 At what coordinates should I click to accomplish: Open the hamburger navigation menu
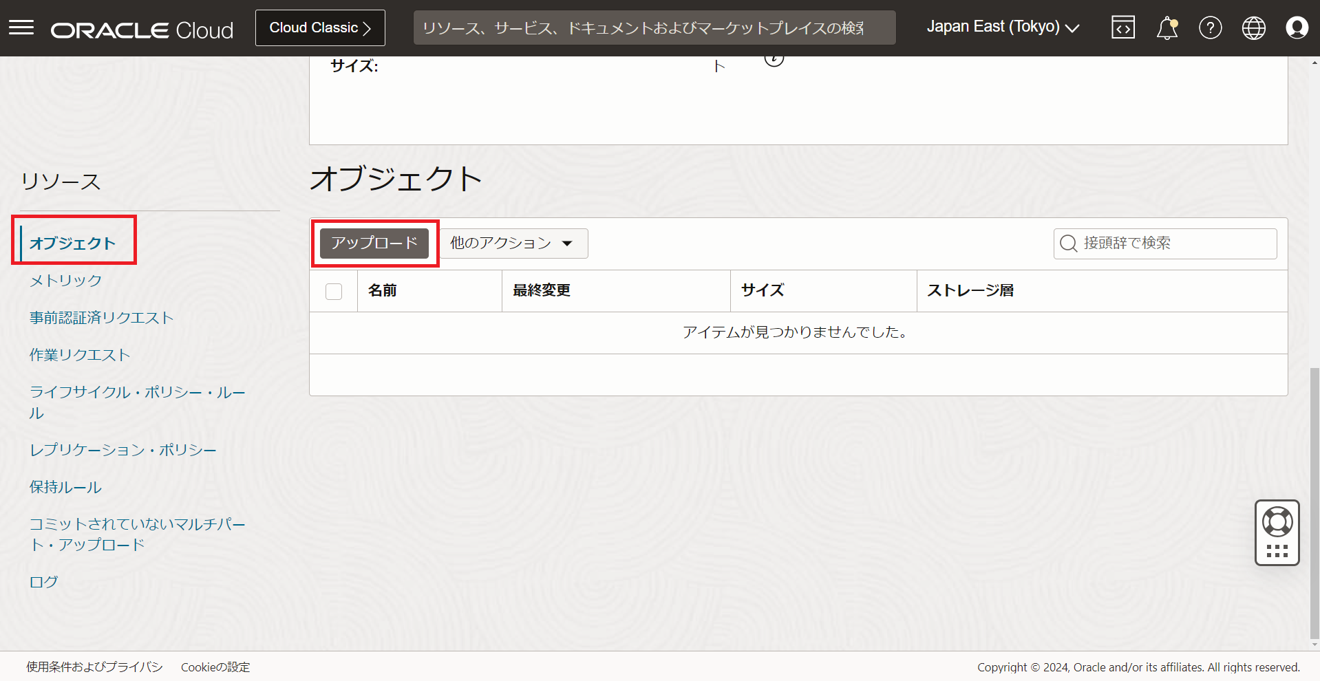tap(21, 28)
